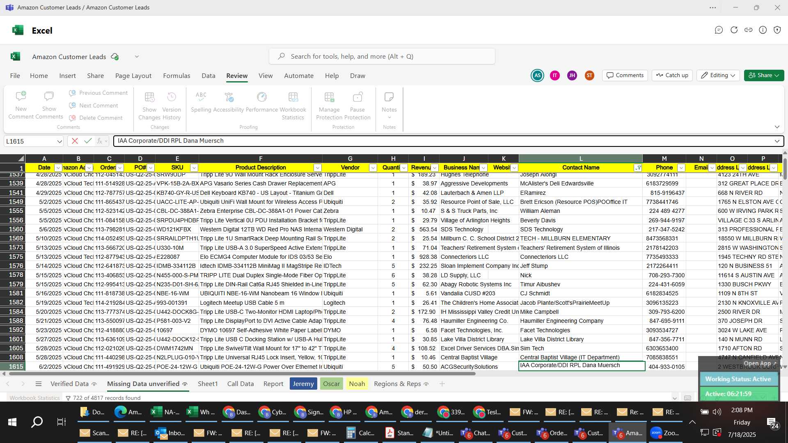The height and width of the screenshot is (443, 788).
Task: Open SKU column filter dropdown
Action: coord(194,168)
